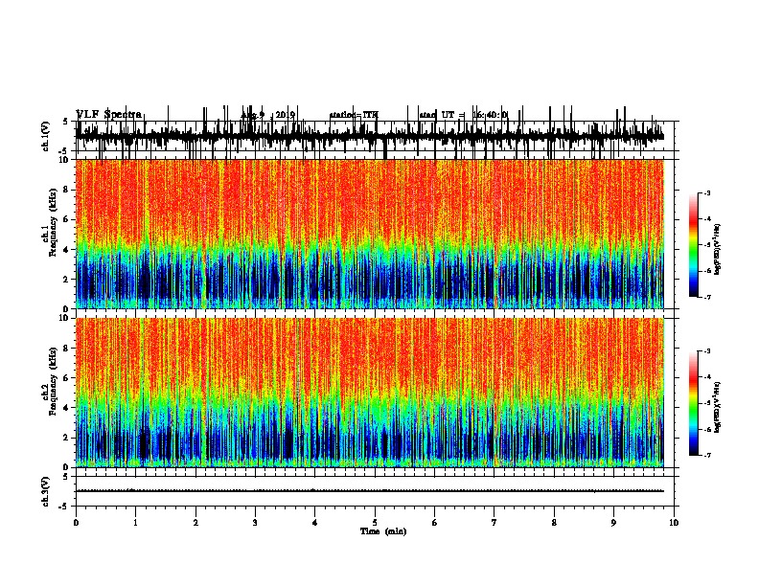
Task: Click the time-axis tick label "10" at the end of the time axis
Action: (x=674, y=523)
